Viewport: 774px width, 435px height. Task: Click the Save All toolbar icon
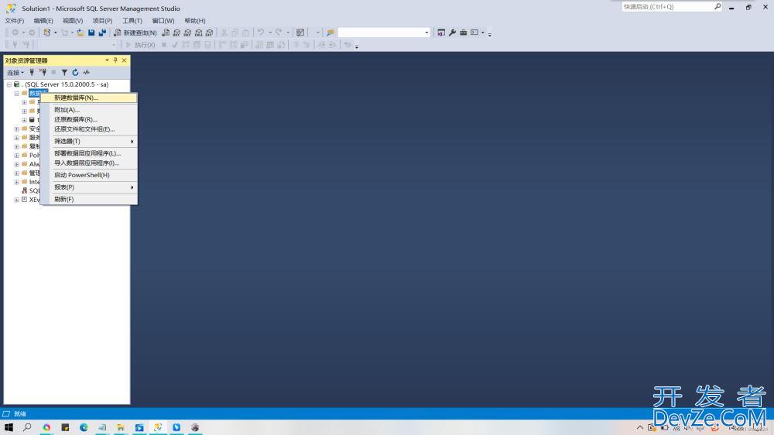click(102, 33)
